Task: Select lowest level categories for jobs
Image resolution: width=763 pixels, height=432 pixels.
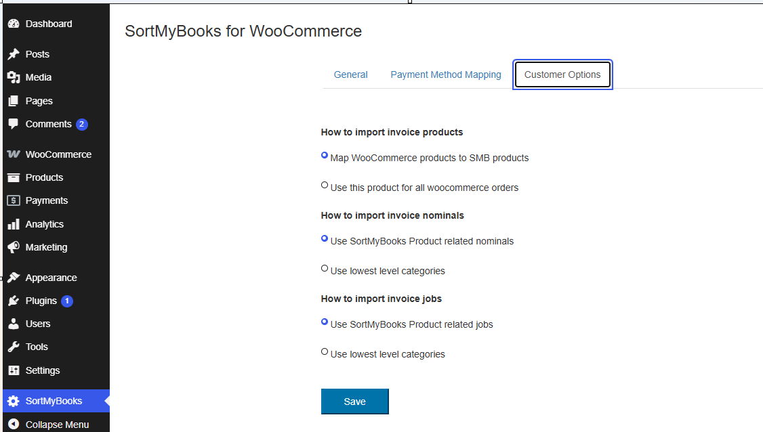Action: (x=325, y=351)
